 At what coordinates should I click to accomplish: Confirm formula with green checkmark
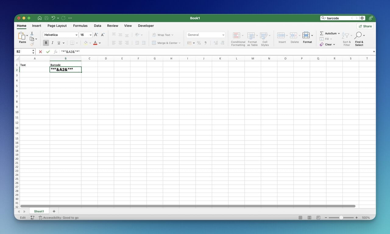tap(48, 52)
